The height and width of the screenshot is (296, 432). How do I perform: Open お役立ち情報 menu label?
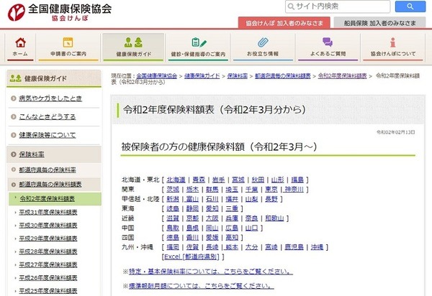(263, 54)
